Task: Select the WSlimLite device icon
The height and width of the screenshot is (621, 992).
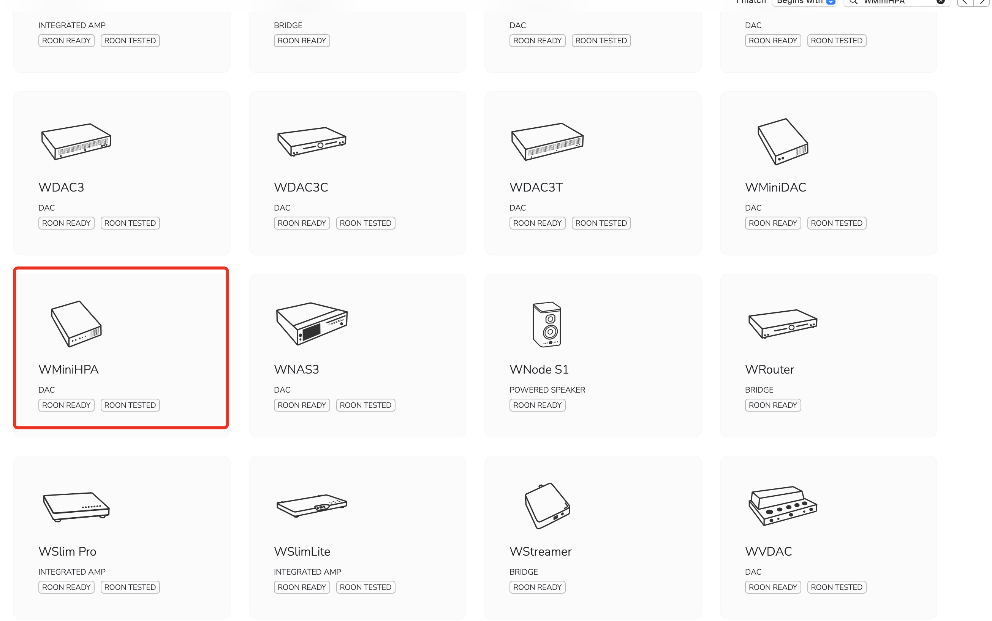Action: [312, 506]
